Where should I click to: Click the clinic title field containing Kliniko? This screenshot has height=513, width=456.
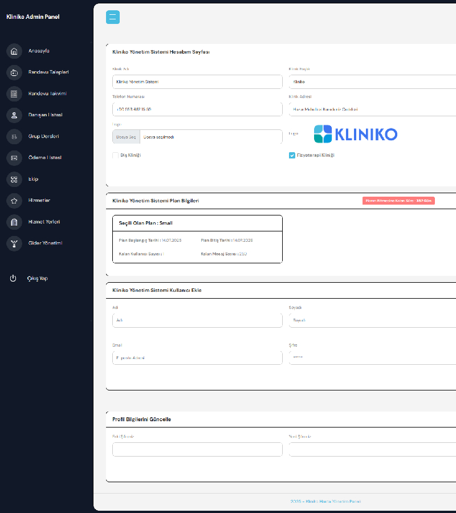[372, 82]
